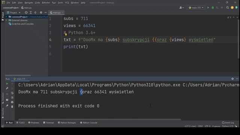Open the Python Packages tool window

(x=67, y=123)
